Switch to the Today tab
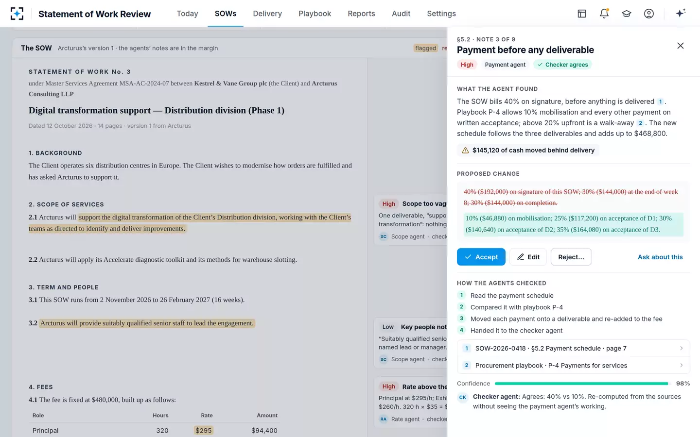Screen dimensions: 700x437 (x=187, y=14)
